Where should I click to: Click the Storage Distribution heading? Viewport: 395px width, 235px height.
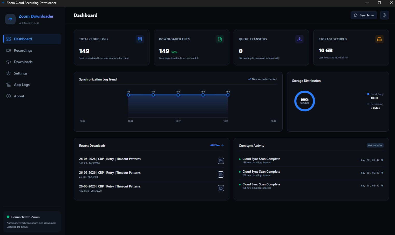coord(306,81)
